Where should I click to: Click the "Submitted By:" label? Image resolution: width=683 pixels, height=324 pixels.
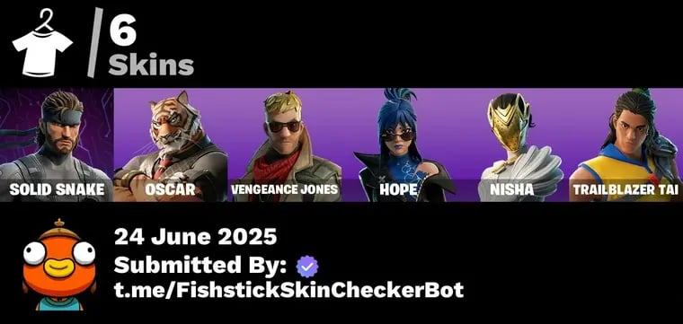tap(200, 266)
